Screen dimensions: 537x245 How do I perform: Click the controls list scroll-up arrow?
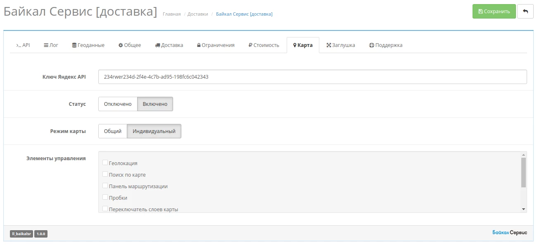coord(524,154)
